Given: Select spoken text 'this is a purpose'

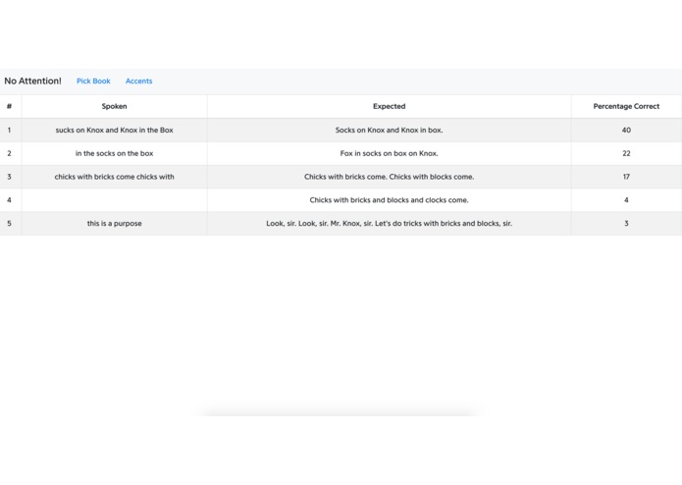Looking at the screenshot, I should click(115, 223).
